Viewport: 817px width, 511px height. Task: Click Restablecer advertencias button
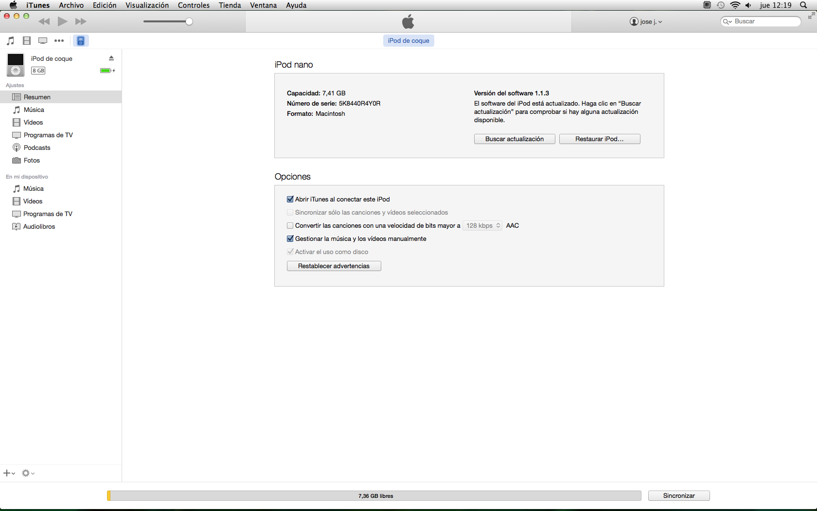click(x=334, y=266)
